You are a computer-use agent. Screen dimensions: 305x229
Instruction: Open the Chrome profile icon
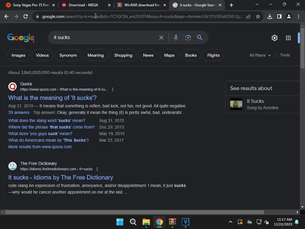point(289,17)
